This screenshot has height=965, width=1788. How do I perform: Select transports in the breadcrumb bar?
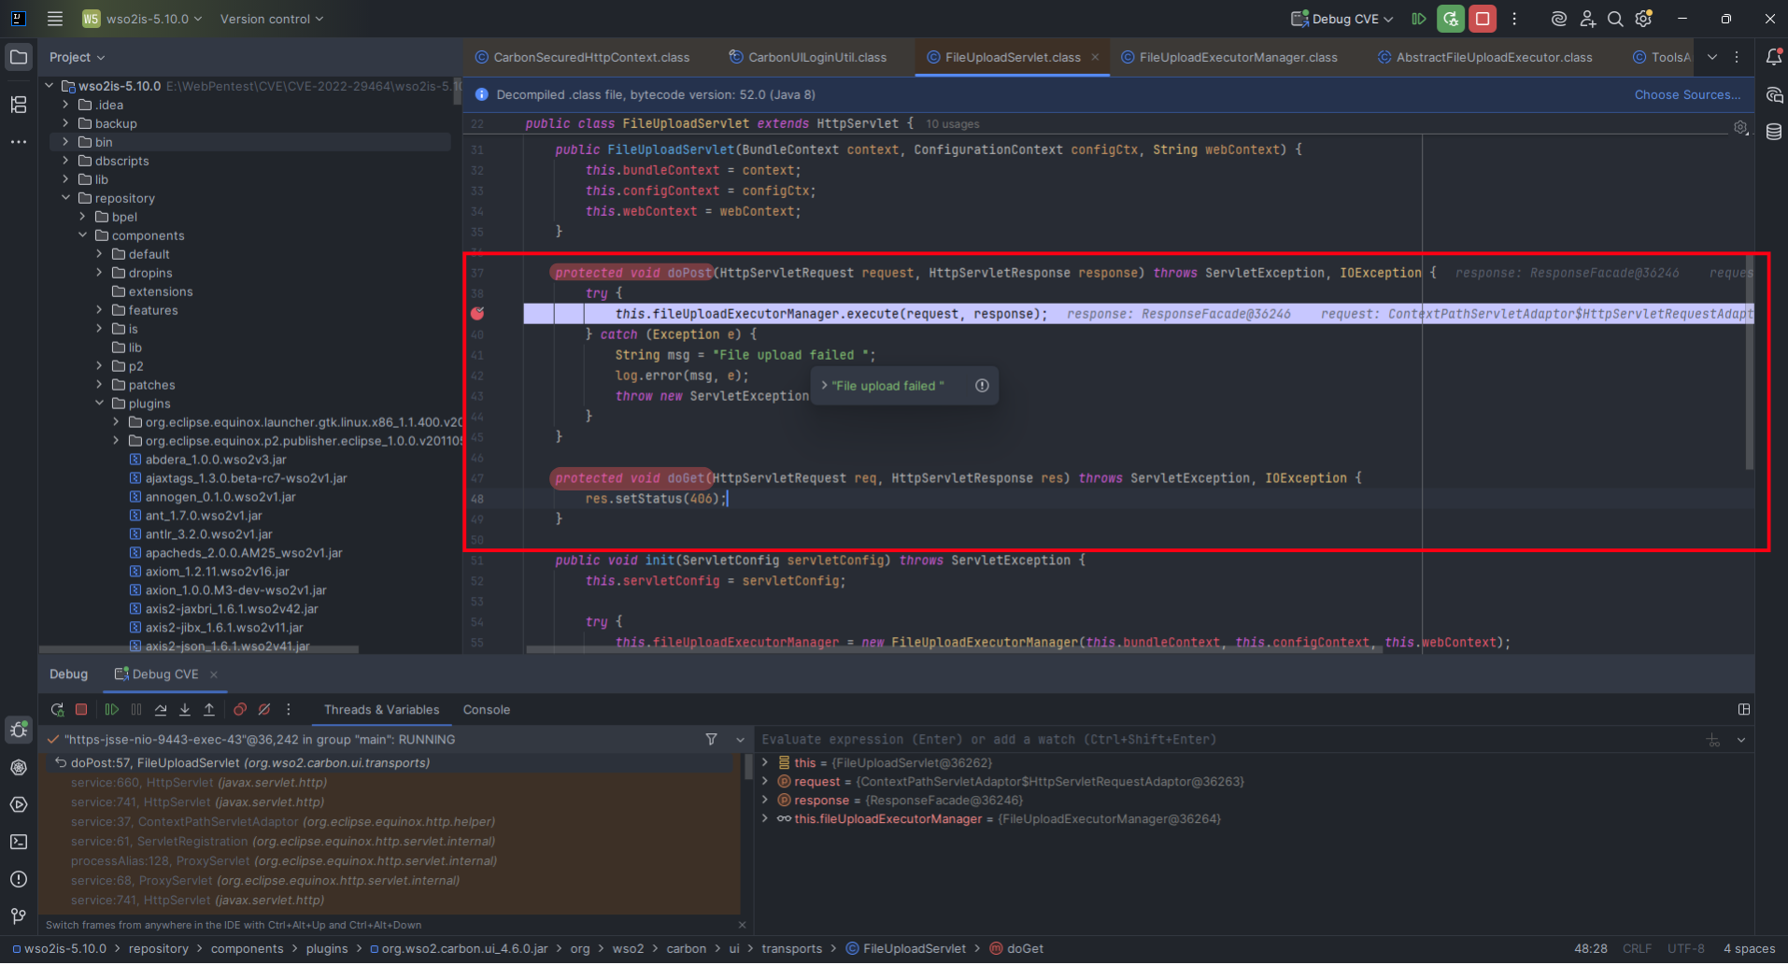click(792, 948)
